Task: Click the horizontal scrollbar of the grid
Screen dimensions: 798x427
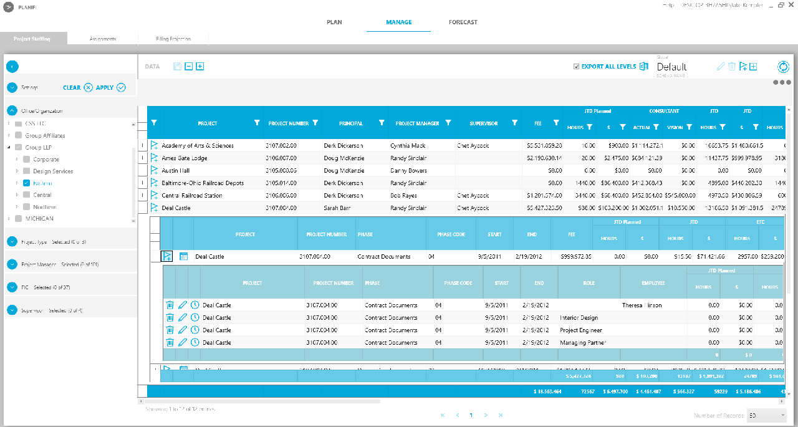Action: (262, 401)
